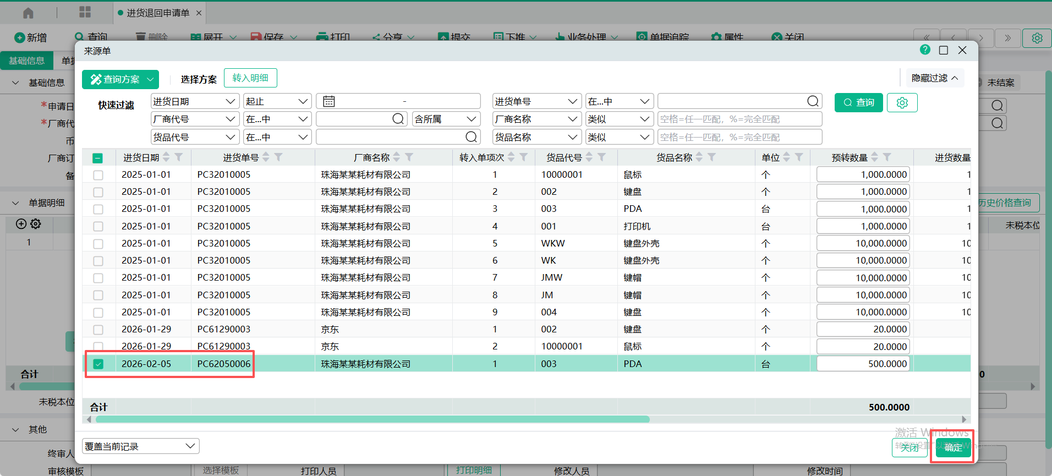The image size is (1052, 476).
Task: Click filter funnel icon on 进货日期 column
Action: tap(179, 157)
